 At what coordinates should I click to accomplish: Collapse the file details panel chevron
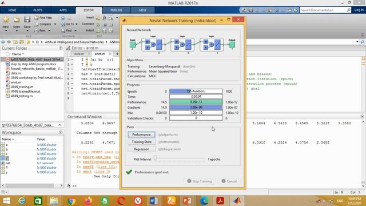59,125
